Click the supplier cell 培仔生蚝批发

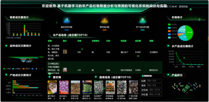click(x=126, y=70)
